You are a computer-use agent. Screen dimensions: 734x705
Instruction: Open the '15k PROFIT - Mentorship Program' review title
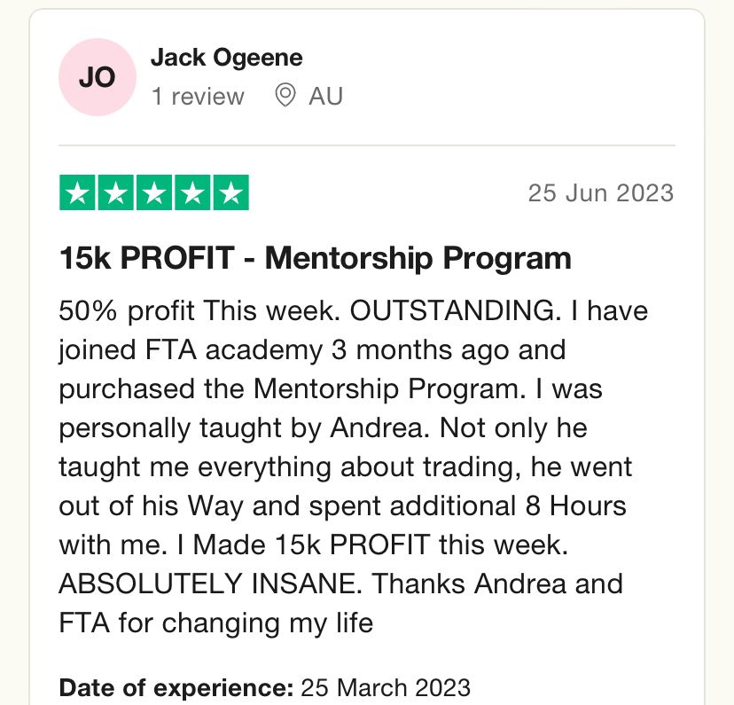(x=316, y=258)
